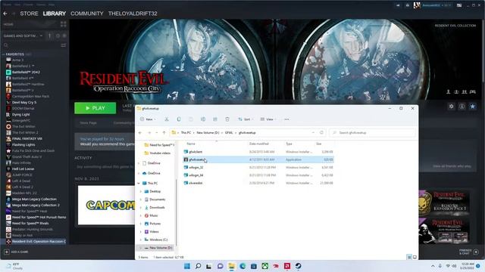Click ADD A GAME in Steam

[16, 252]
